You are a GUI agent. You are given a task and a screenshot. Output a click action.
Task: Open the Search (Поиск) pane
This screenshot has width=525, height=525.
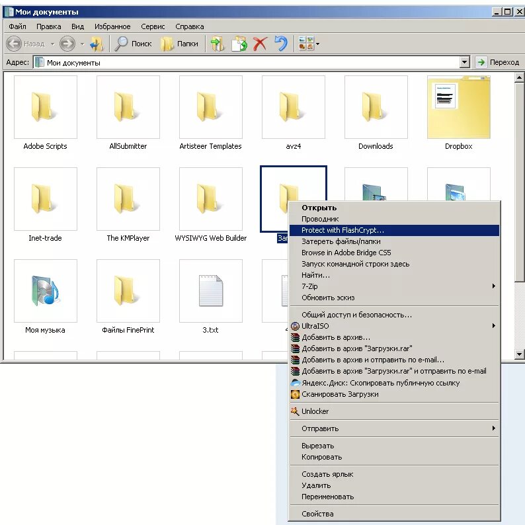[134, 44]
